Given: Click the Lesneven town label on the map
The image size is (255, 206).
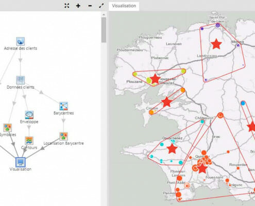Looking at the screenshot, I should pyautogui.click(x=174, y=44).
